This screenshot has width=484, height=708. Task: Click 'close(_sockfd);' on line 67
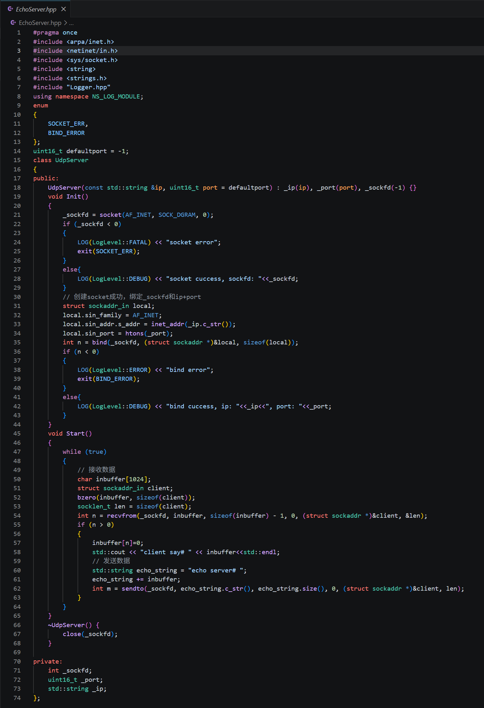tap(90, 634)
